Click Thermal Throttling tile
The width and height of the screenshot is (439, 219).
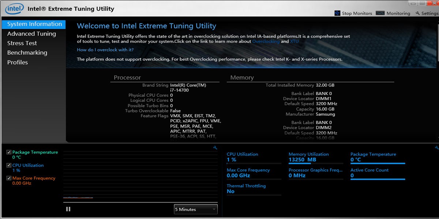(x=254, y=189)
